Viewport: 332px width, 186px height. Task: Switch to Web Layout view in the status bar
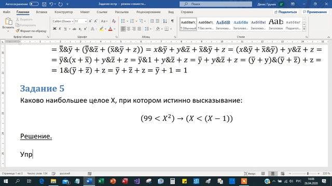click(282, 174)
